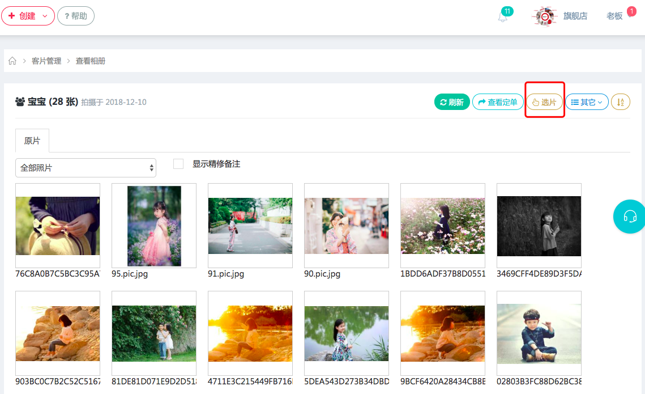The width and height of the screenshot is (645, 394).
Task: Open the customer service headset icon
Action: (630, 217)
